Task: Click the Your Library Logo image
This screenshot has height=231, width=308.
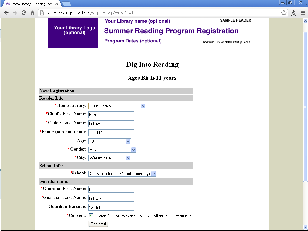Action: pos(73,33)
